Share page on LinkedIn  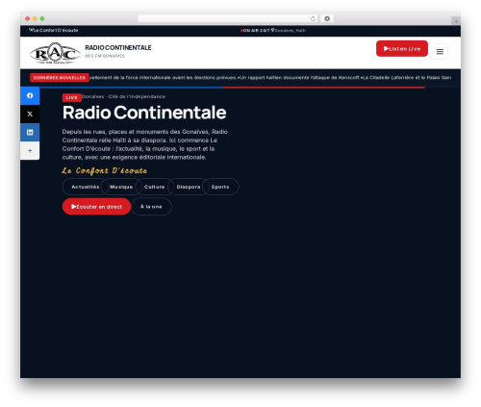[30, 132]
